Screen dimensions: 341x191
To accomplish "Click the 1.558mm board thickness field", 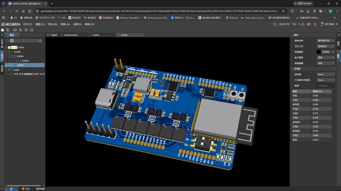I will 326,85.
